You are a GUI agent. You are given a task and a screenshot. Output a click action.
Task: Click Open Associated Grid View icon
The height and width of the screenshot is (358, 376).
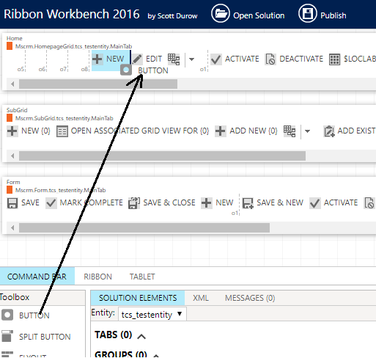[x=62, y=131]
